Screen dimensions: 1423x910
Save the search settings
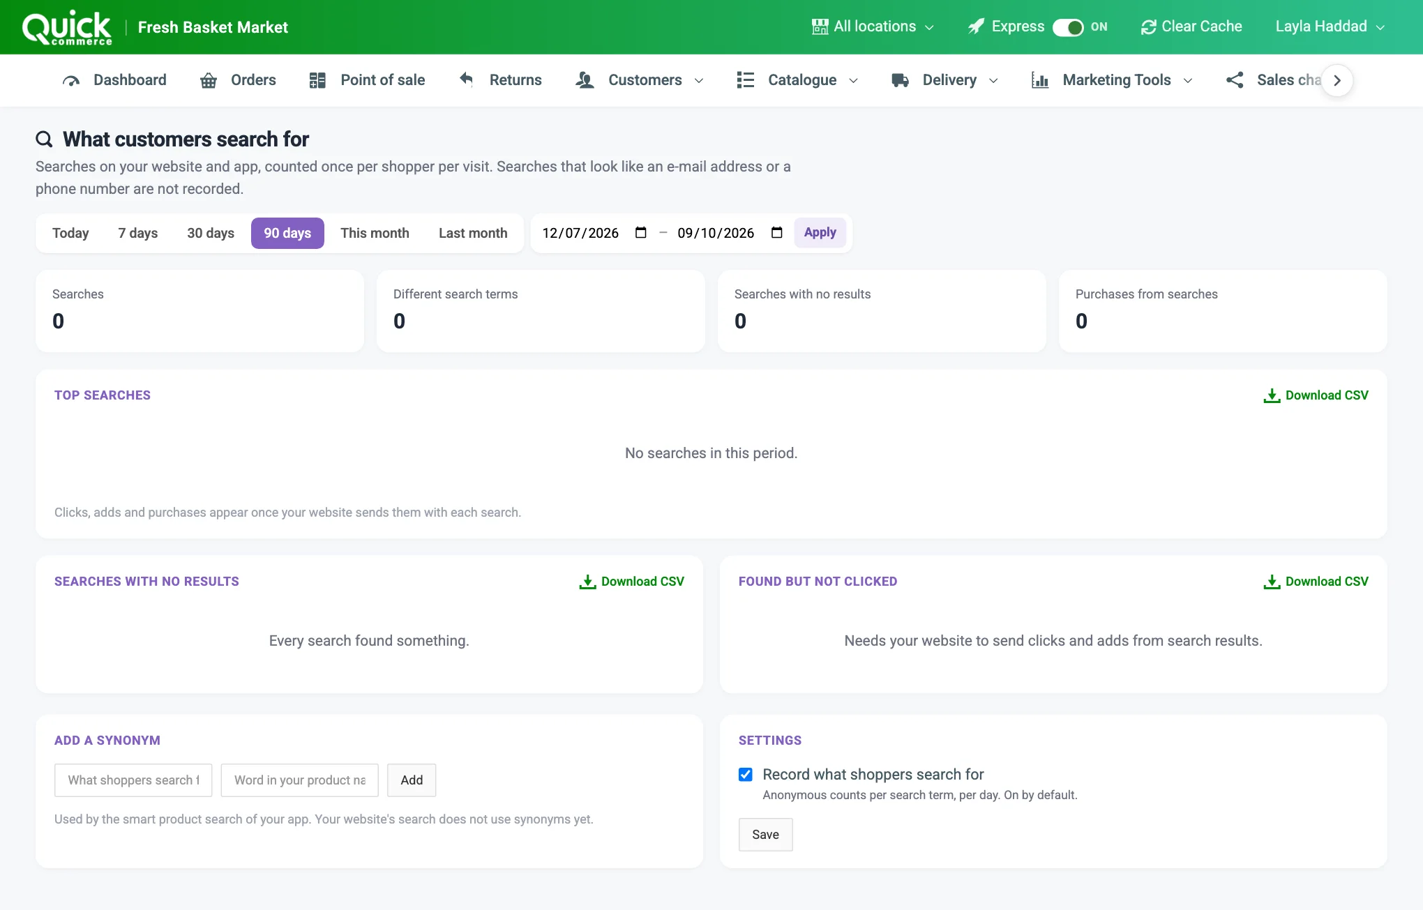tap(765, 835)
